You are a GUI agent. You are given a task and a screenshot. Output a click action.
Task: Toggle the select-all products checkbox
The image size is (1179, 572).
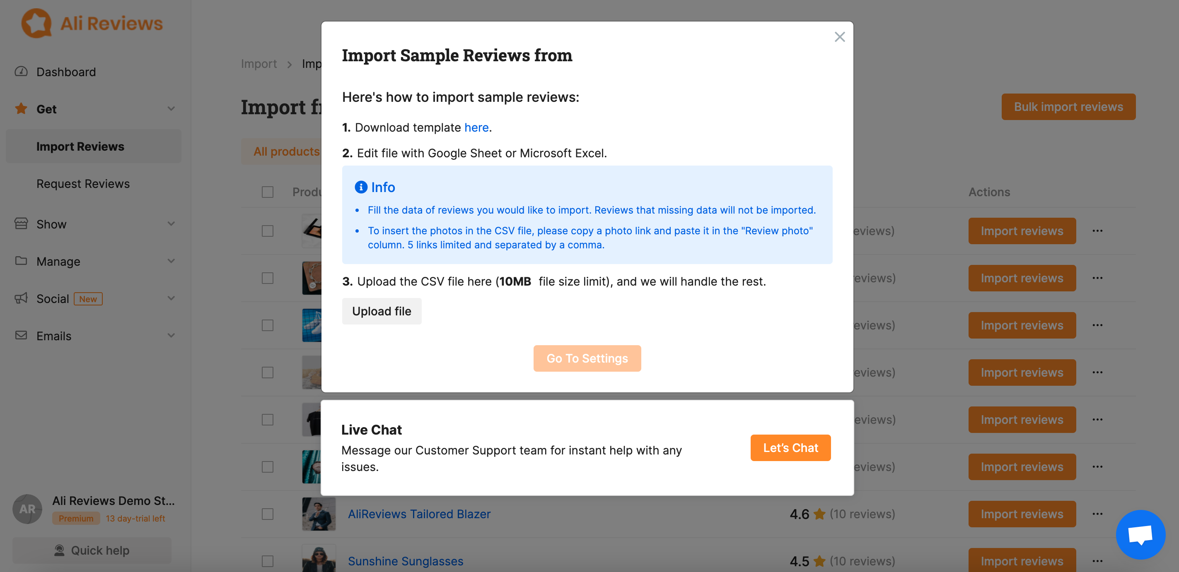(267, 192)
